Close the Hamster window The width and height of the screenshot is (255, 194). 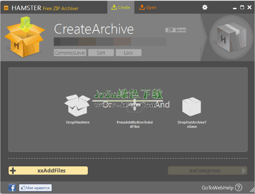(250, 7)
